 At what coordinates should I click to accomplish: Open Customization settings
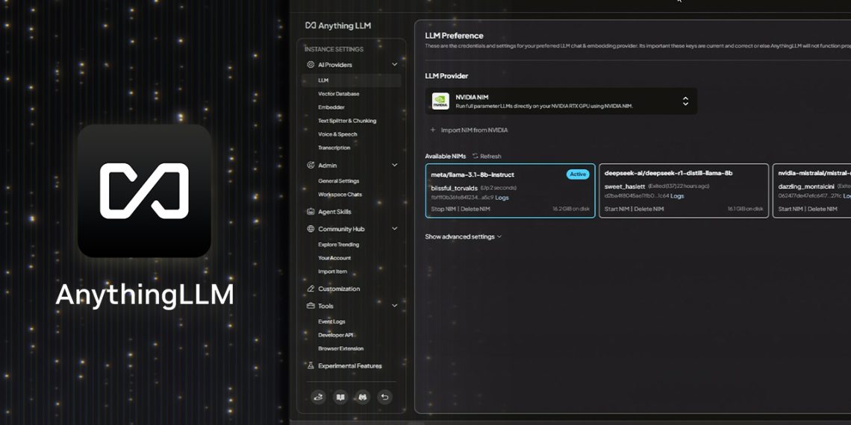click(x=339, y=289)
